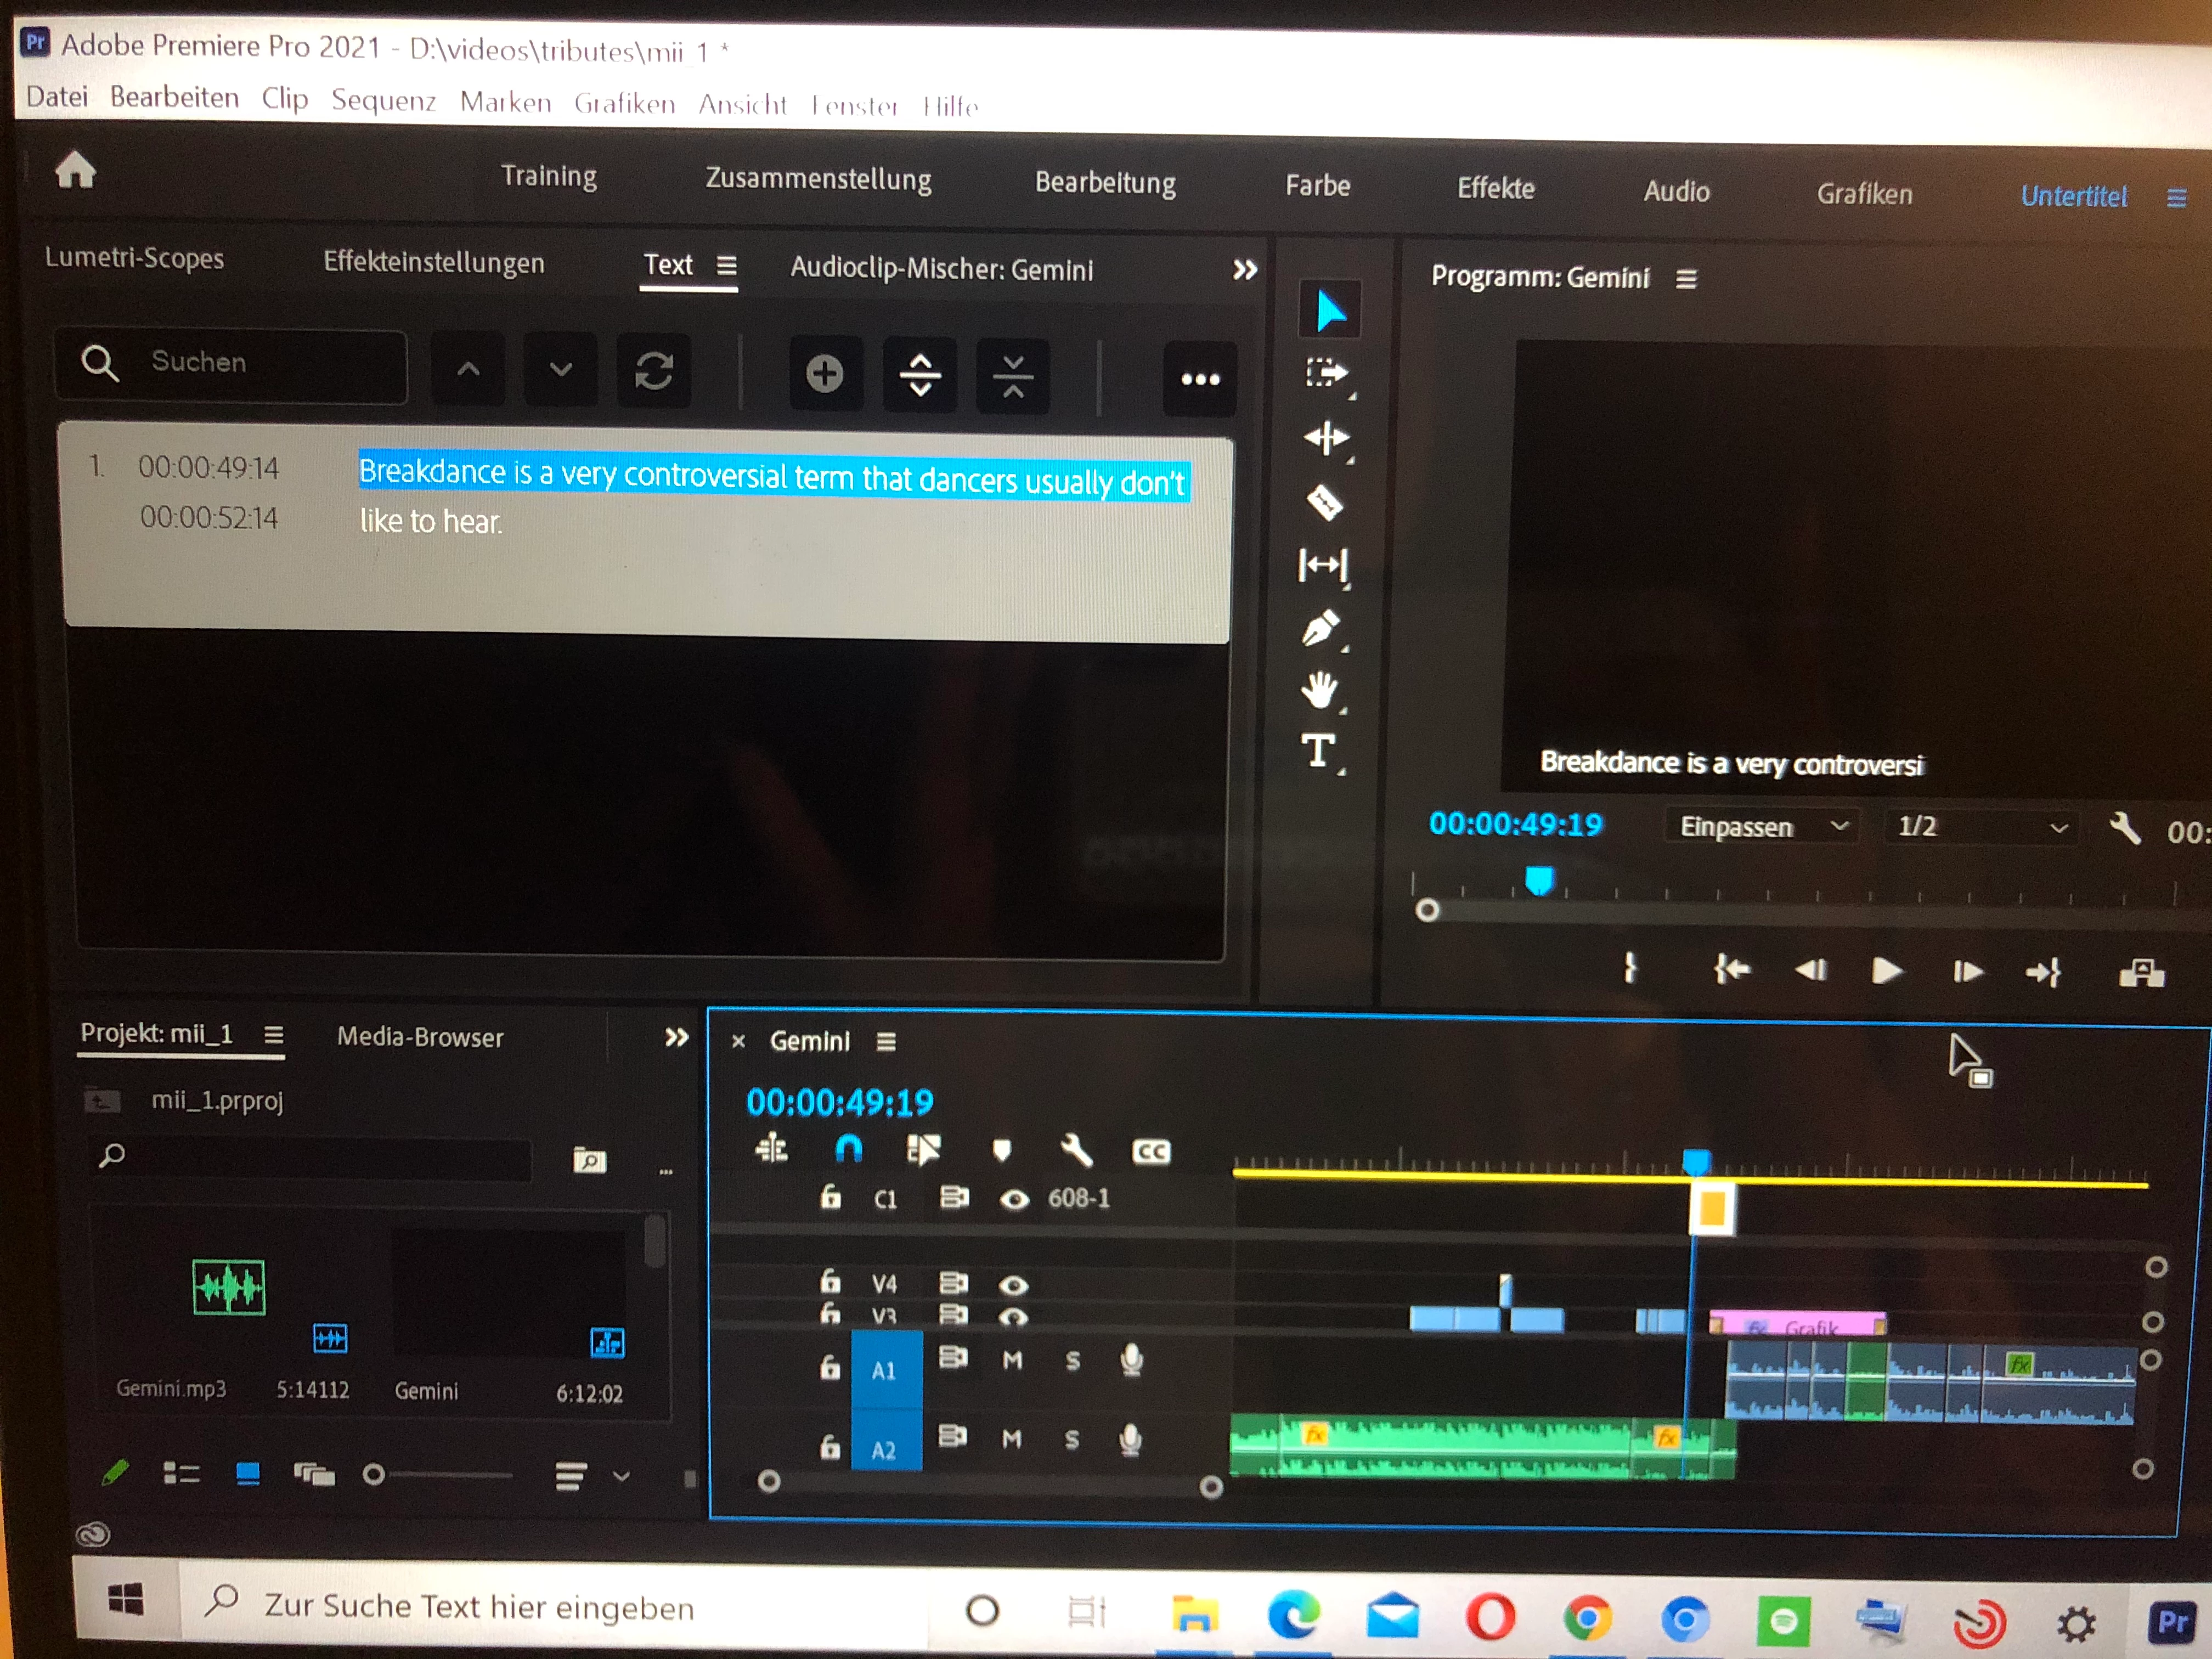The width and height of the screenshot is (2212, 1659).
Task: Open the Einpassen zoom level dropdown
Action: pos(1762,827)
